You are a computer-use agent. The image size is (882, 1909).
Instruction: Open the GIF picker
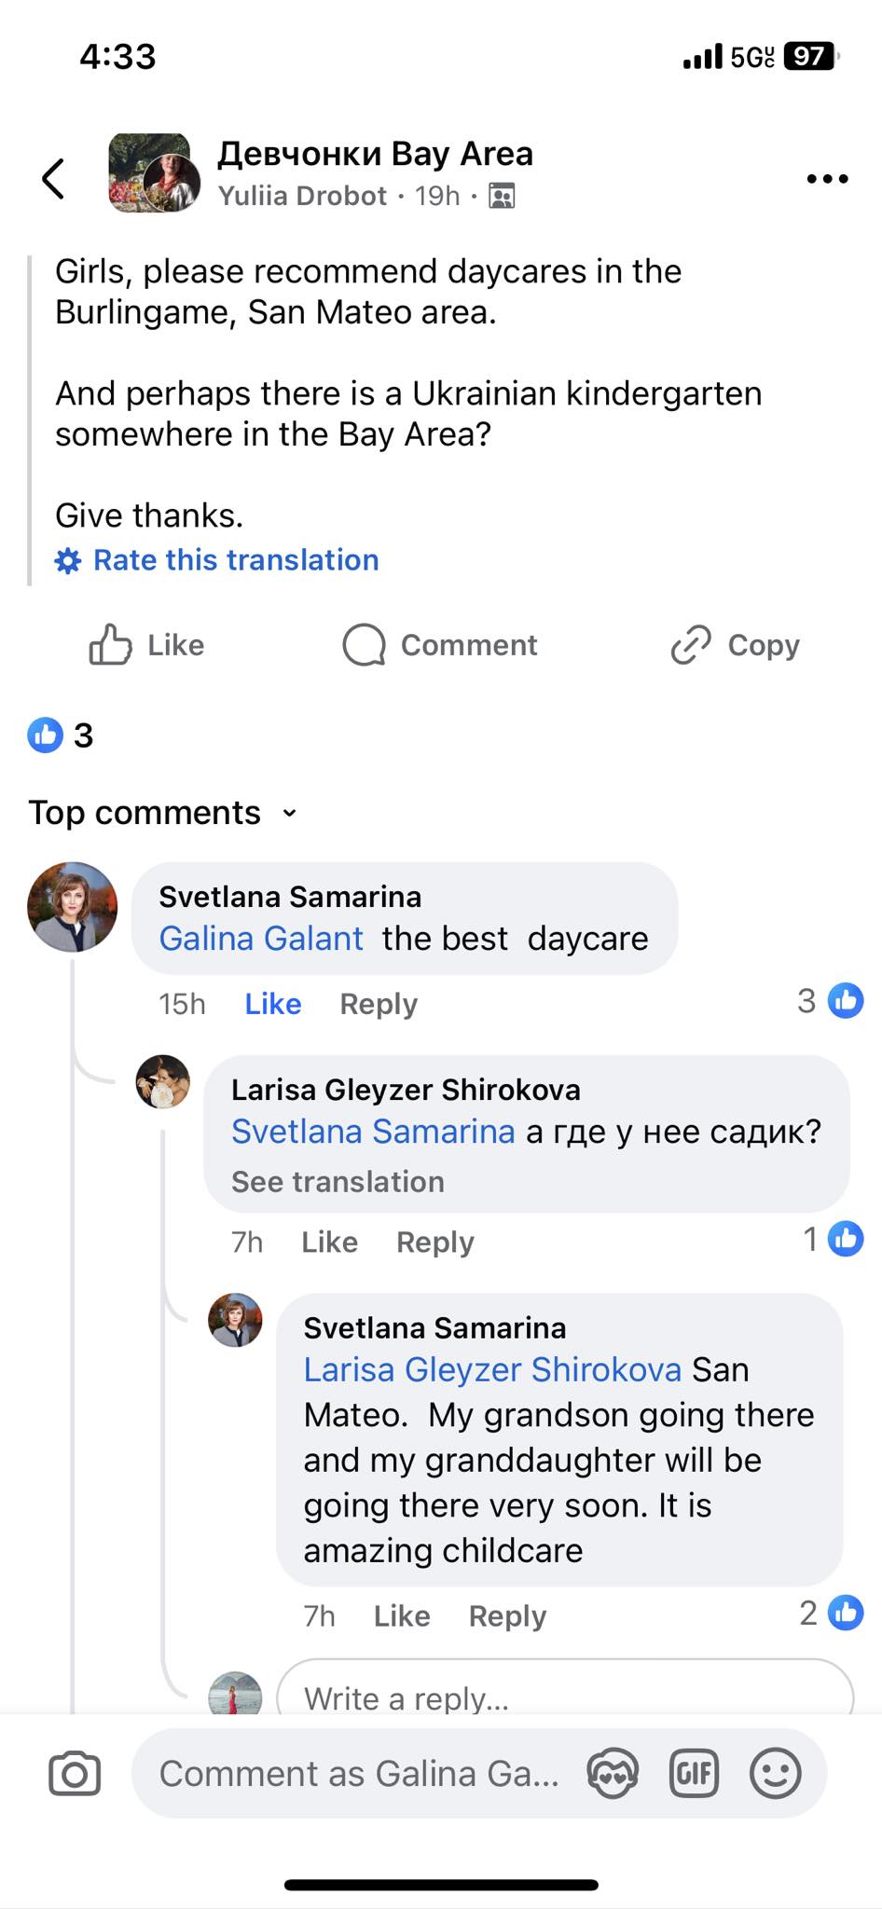tap(695, 1773)
